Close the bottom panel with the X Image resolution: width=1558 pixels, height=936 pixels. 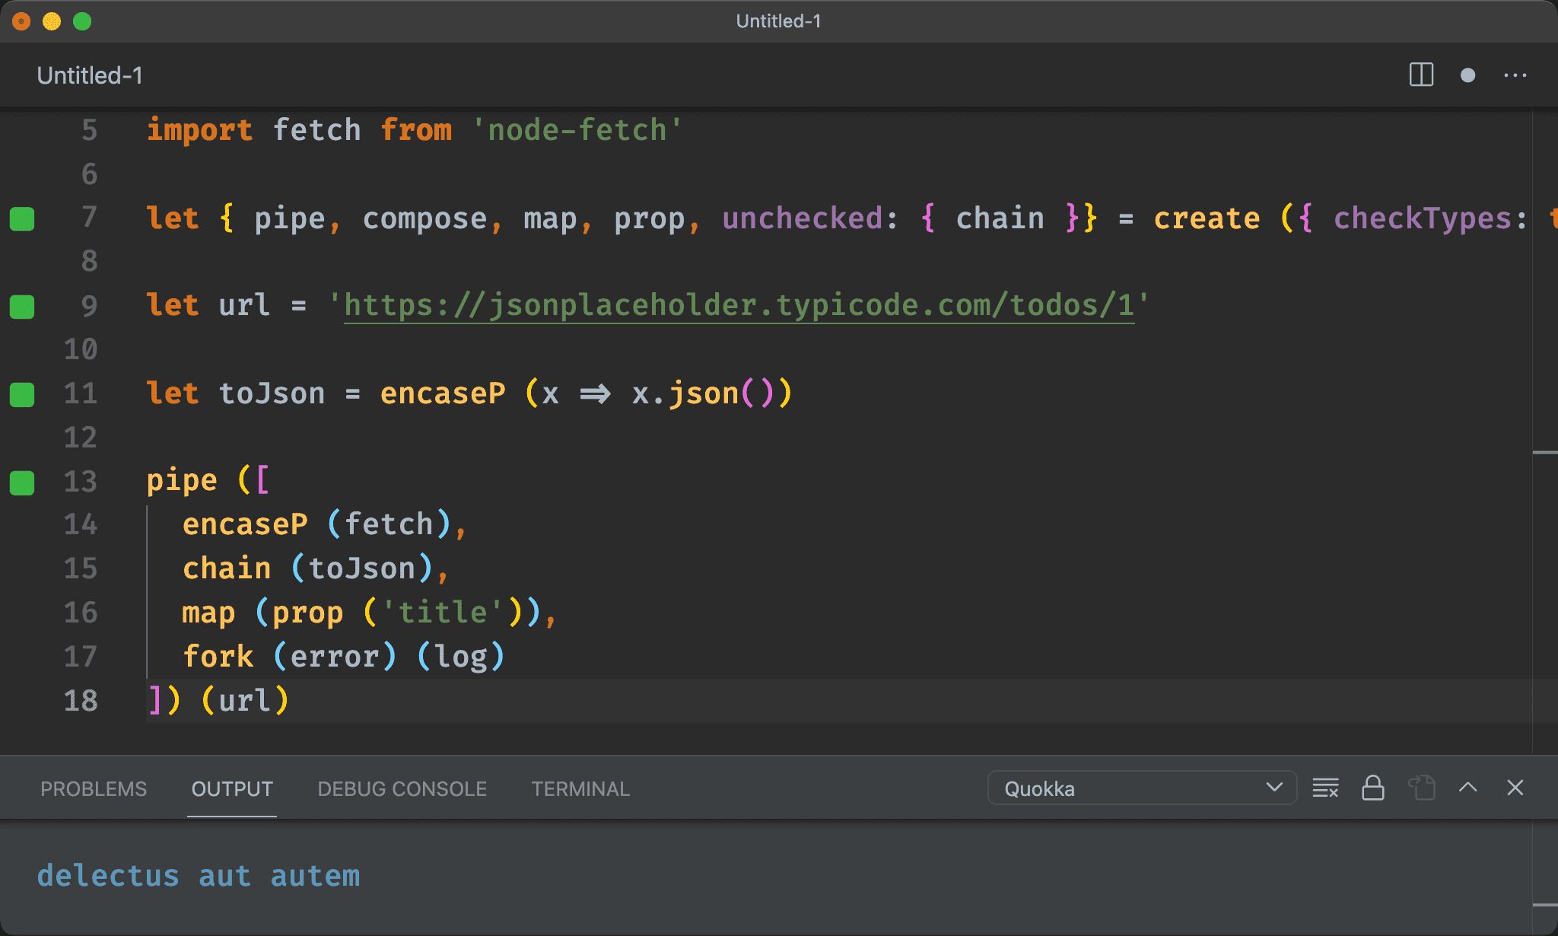pyautogui.click(x=1515, y=788)
